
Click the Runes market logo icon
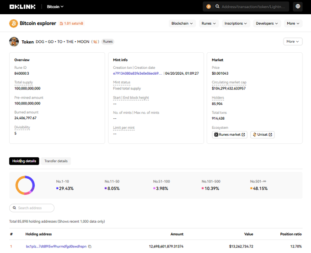pos(216,135)
